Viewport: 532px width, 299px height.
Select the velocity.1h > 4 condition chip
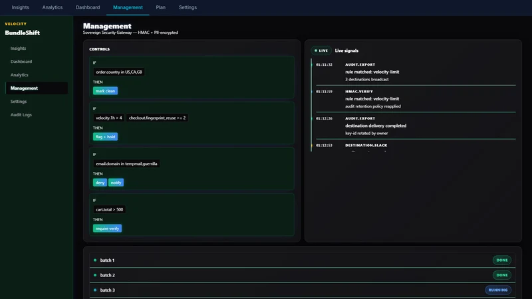[x=108, y=118]
